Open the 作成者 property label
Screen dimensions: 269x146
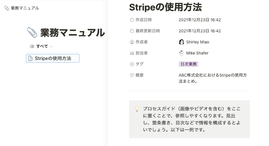(x=142, y=42)
